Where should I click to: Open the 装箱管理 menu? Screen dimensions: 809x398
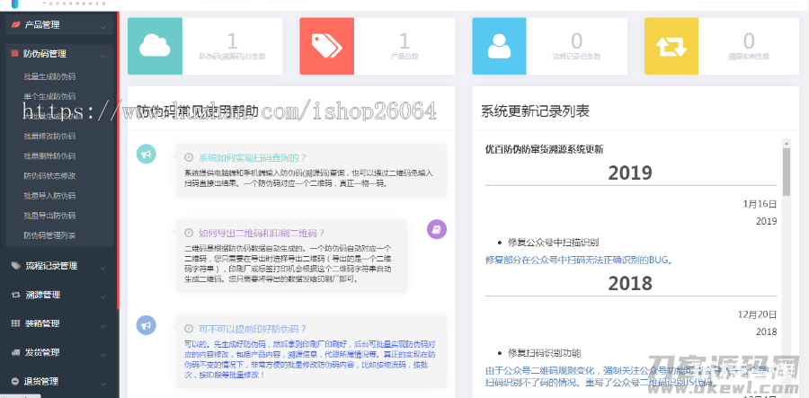coord(59,323)
